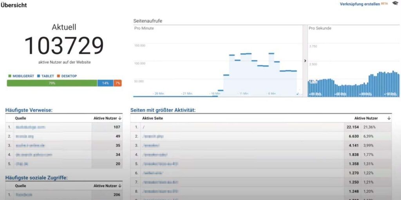Click the 103729 active users number
The image size is (401, 200).
(64, 46)
